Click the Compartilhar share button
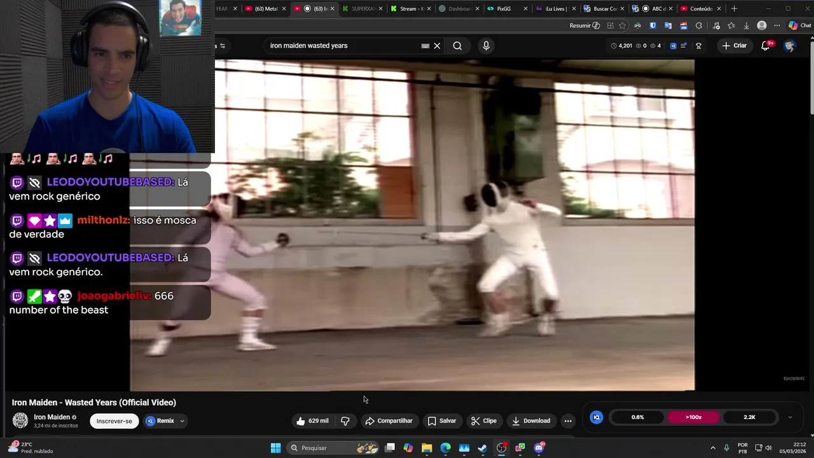This screenshot has width=814, height=458. coord(389,420)
